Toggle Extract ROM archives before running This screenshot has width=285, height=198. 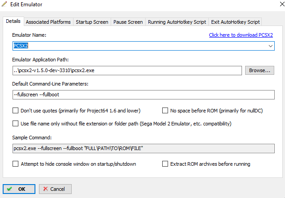coord(165,164)
